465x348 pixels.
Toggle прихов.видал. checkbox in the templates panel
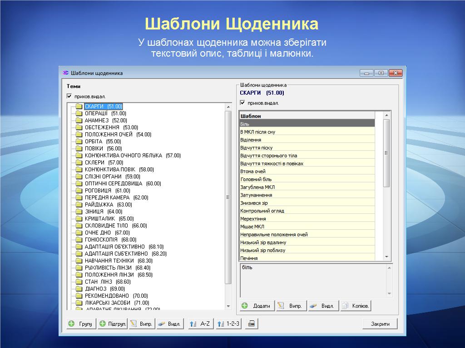(242, 103)
